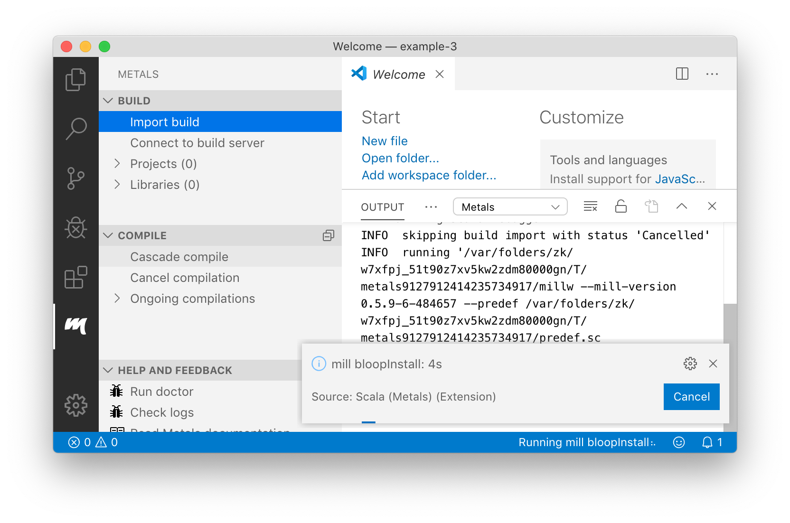
Task: Close the output panel
Action: click(x=712, y=206)
